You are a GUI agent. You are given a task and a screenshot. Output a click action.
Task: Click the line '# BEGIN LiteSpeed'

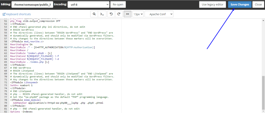pyautogui.click(x=22, y=71)
